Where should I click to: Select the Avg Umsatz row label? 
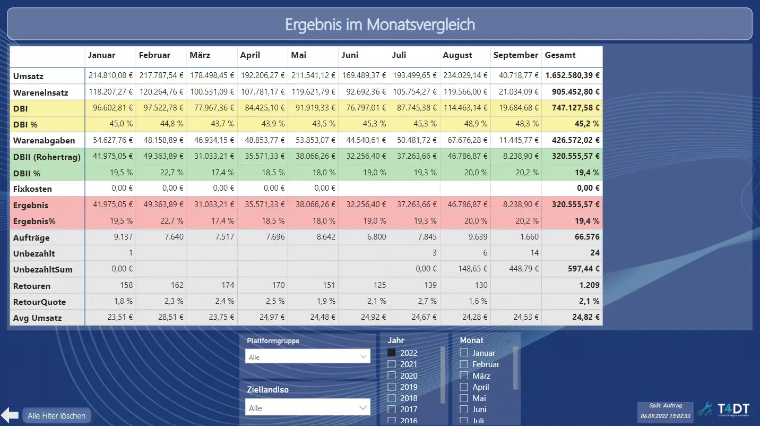pyautogui.click(x=38, y=318)
